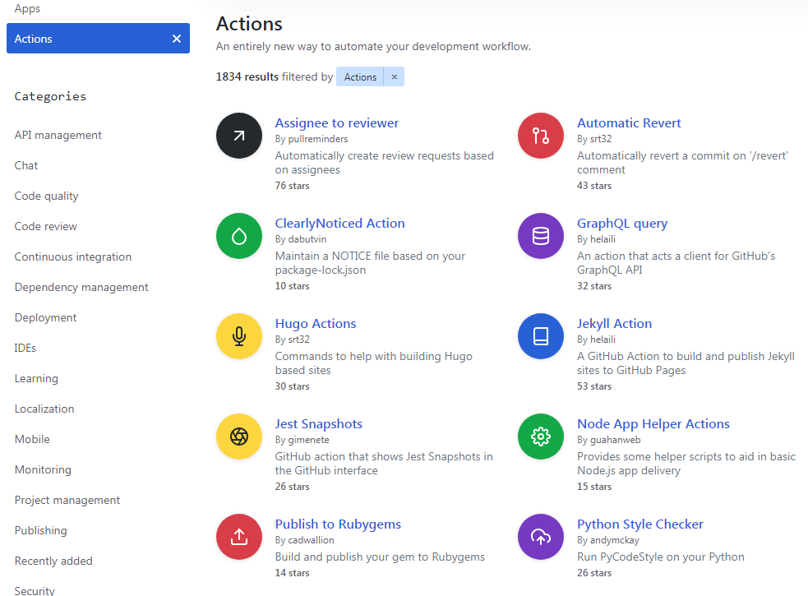
Task: Click the Assignee to reviewer arrow icon
Action: pos(239,136)
